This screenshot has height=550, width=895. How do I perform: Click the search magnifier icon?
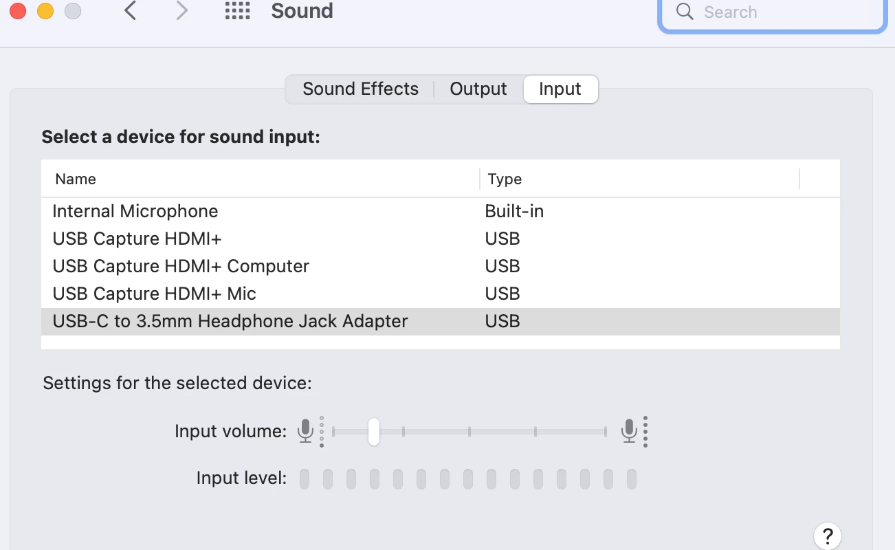685,12
